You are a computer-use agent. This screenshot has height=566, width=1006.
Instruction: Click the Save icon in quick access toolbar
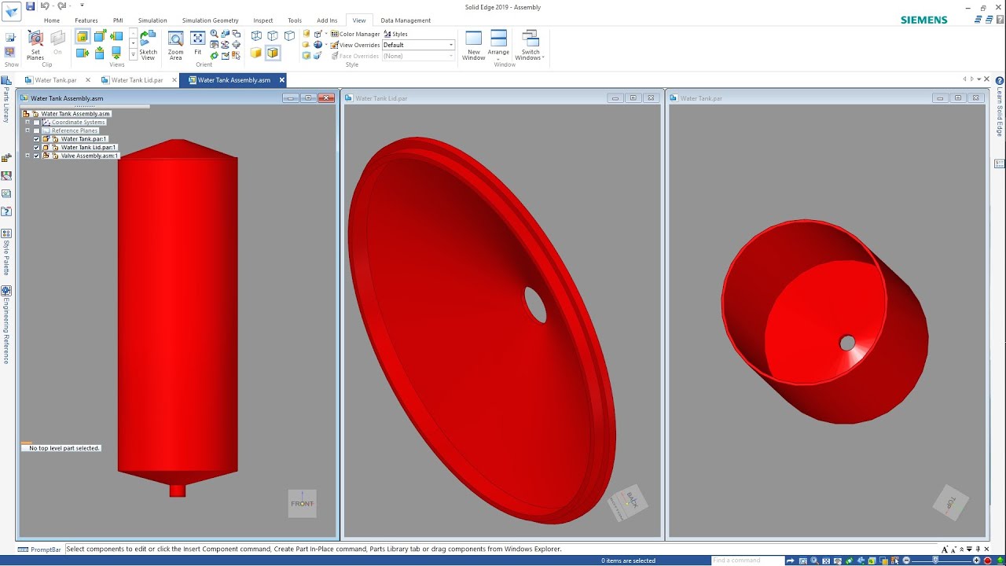pos(30,6)
